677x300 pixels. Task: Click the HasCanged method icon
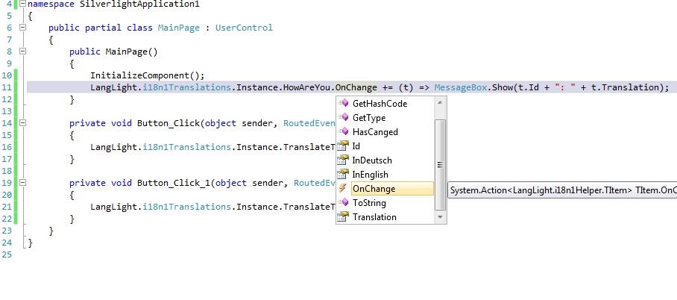click(x=344, y=132)
